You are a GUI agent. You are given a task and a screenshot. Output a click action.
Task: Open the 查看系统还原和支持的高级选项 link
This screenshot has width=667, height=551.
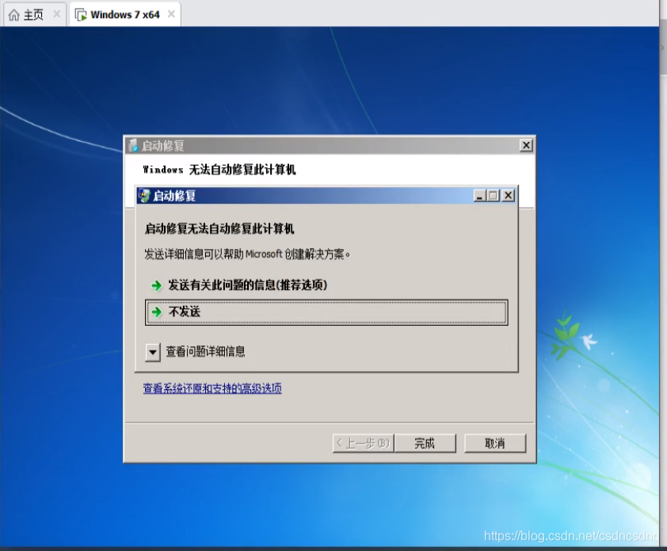tap(212, 388)
